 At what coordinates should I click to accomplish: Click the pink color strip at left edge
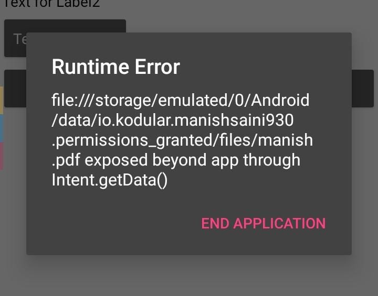(2, 156)
